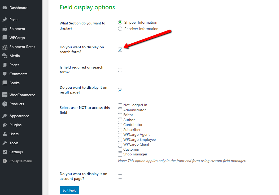Enable field required on search form checkbox
This screenshot has height=195, width=279.
[x=120, y=70]
